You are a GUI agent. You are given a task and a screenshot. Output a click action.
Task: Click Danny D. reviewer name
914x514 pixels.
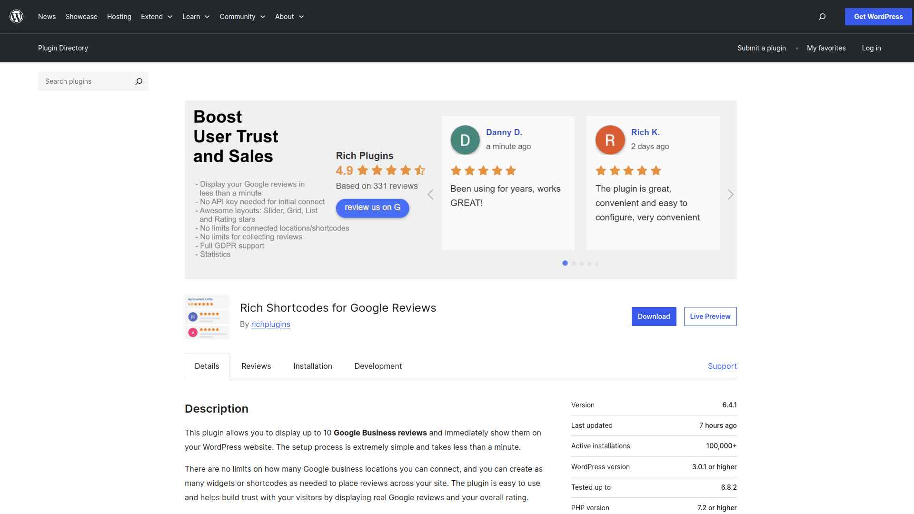504,132
